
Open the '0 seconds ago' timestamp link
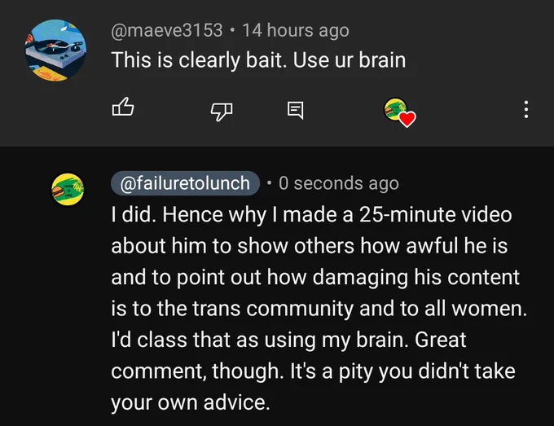coord(339,183)
